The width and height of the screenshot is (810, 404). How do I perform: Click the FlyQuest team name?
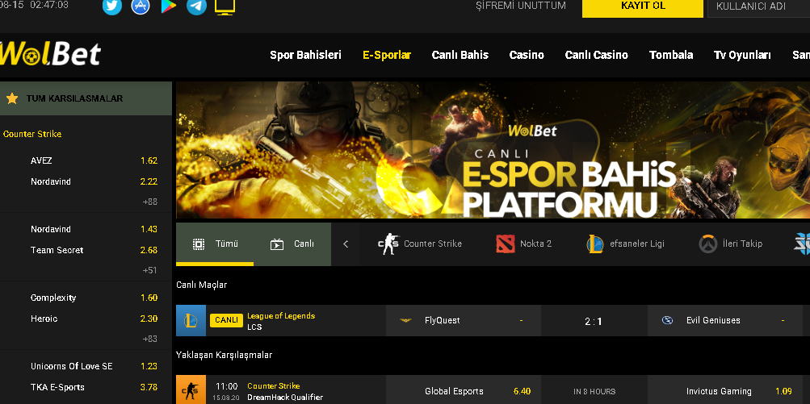[x=443, y=320]
